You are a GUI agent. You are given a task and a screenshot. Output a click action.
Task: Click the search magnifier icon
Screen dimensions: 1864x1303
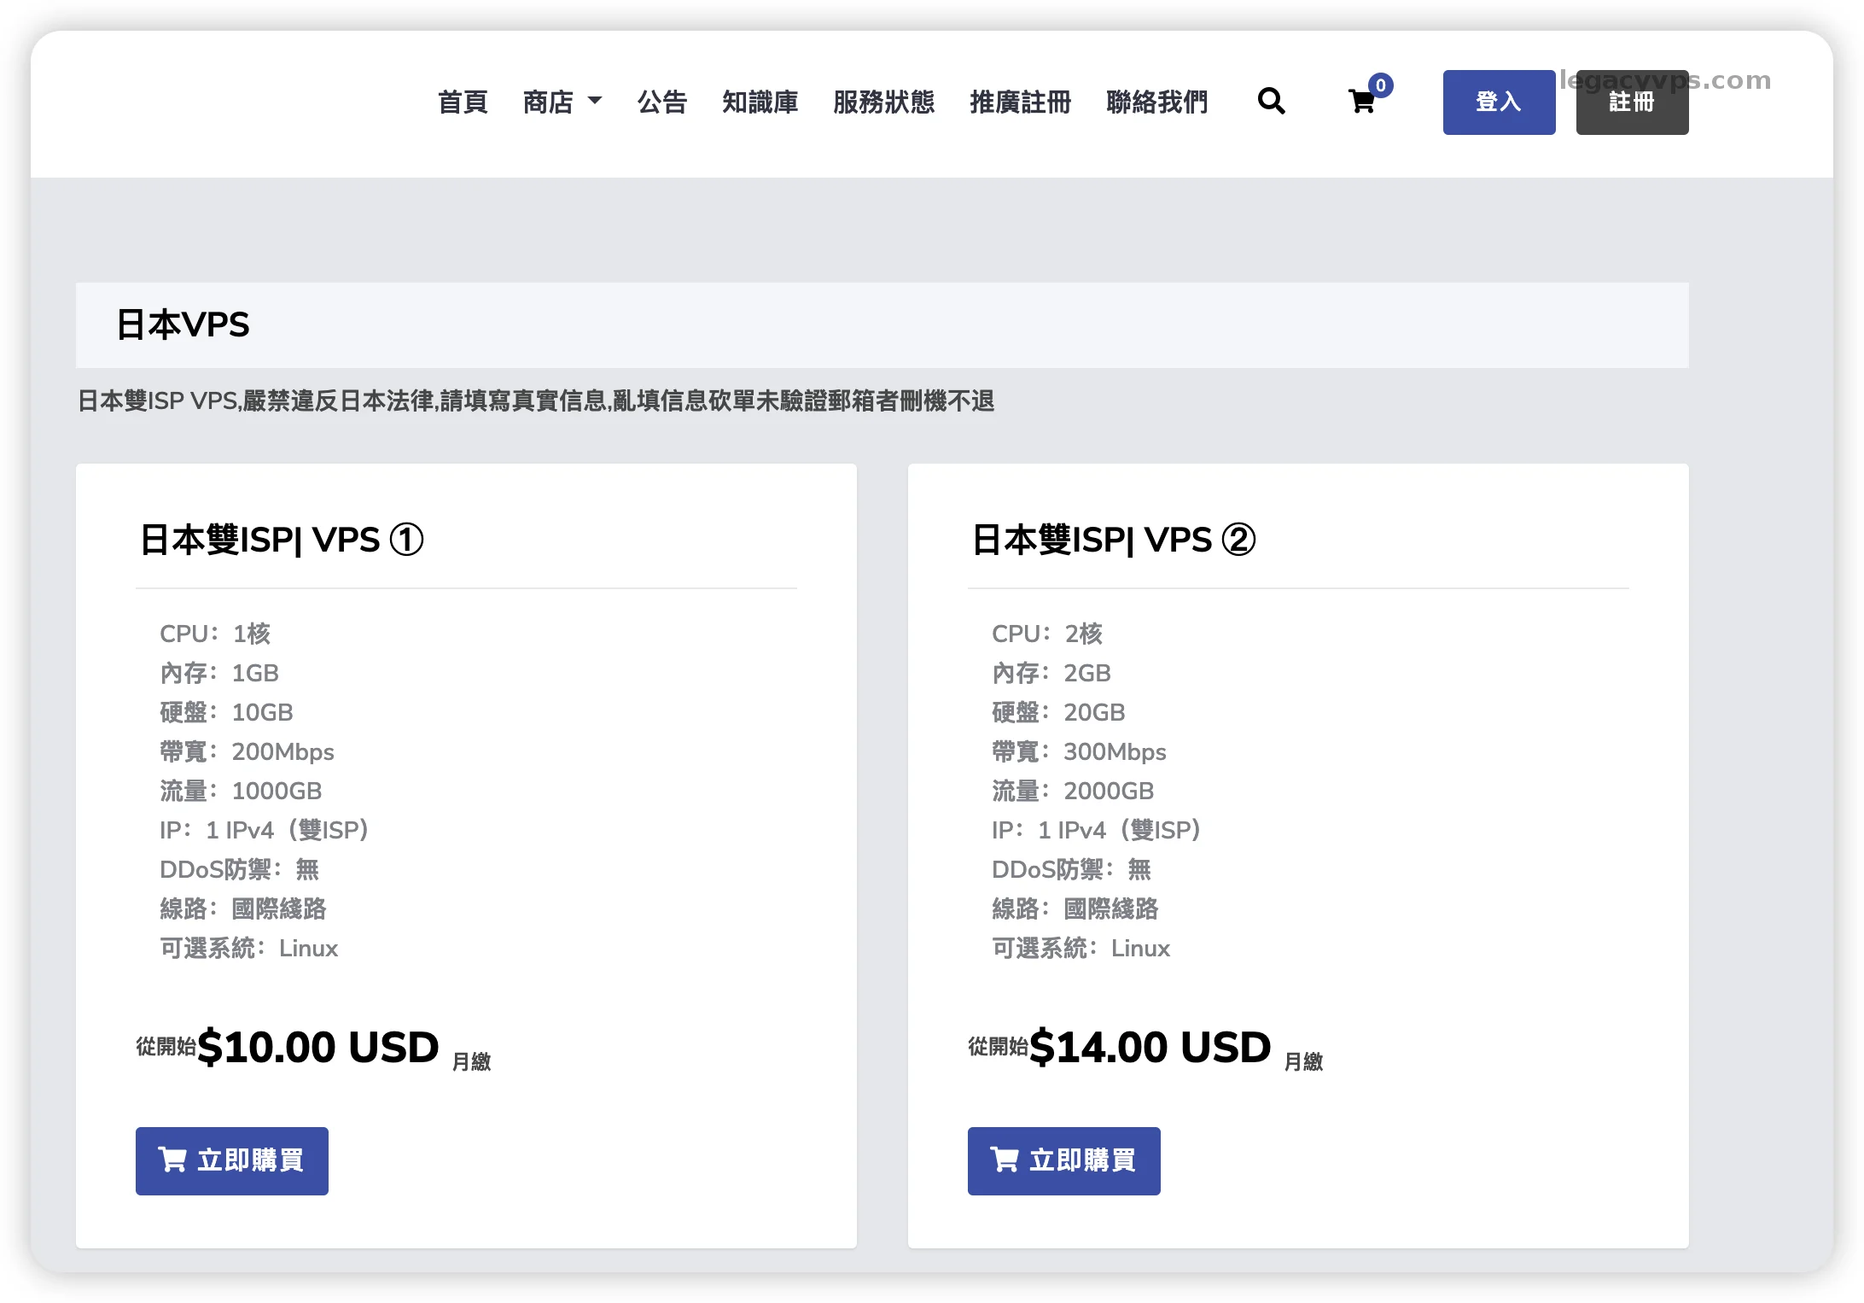tap(1272, 102)
